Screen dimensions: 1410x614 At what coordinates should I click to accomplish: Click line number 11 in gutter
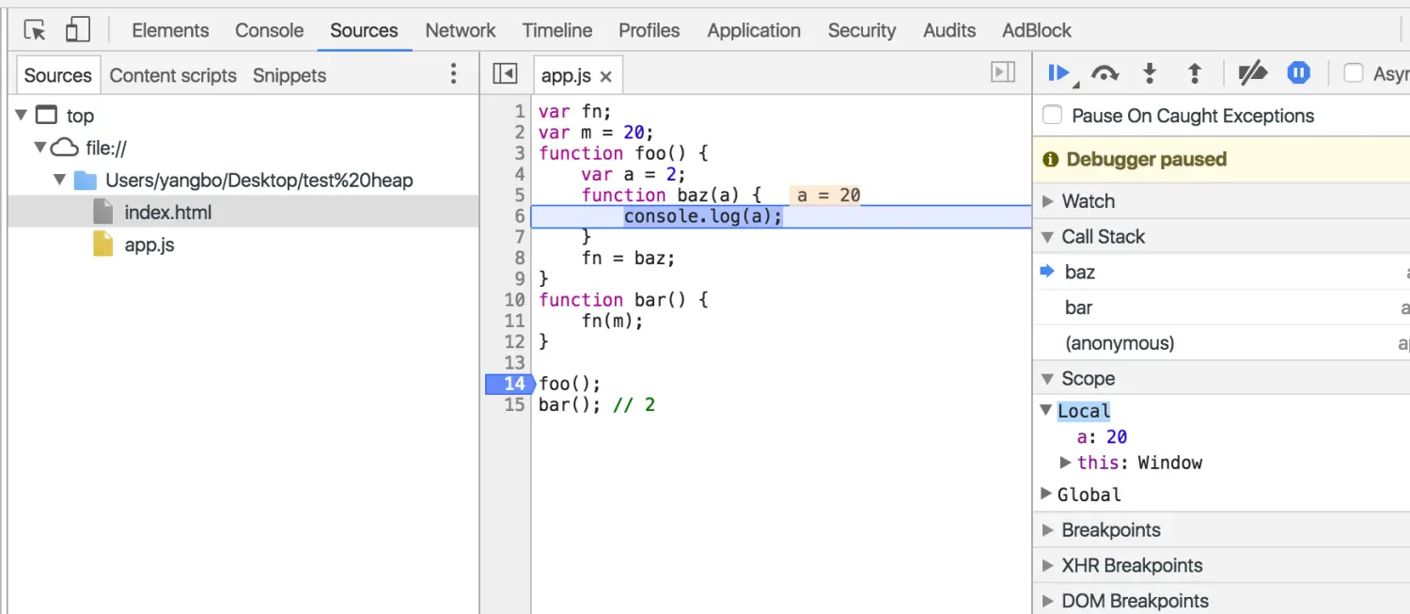click(x=514, y=321)
